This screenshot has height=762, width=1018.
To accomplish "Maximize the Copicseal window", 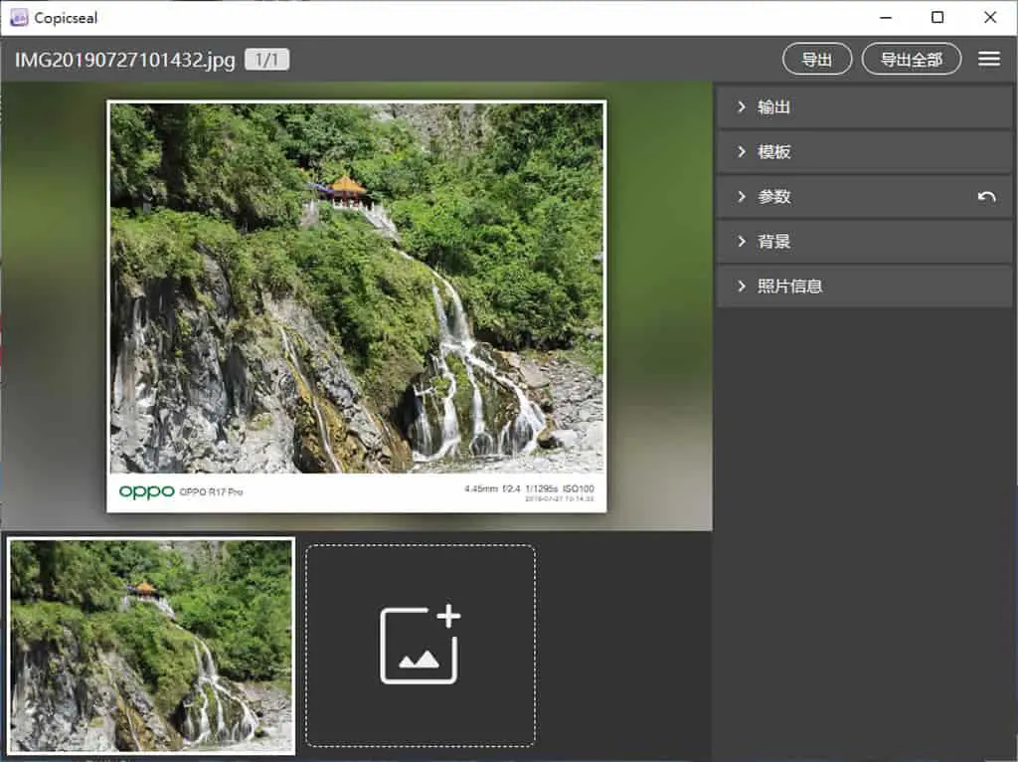I will point(937,18).
